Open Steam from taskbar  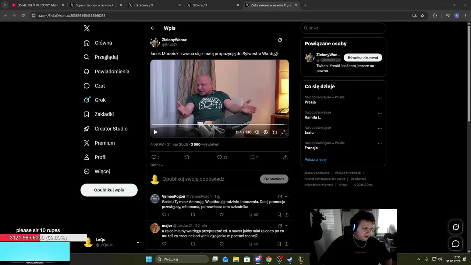(x=290, y=259)
